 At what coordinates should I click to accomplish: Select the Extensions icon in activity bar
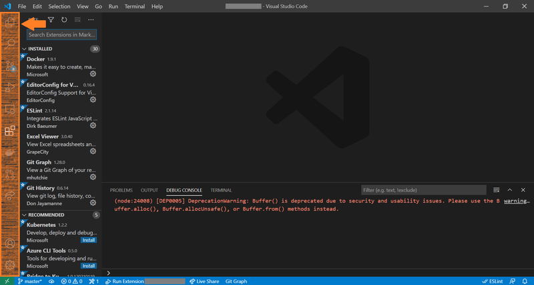coord(10,131)
